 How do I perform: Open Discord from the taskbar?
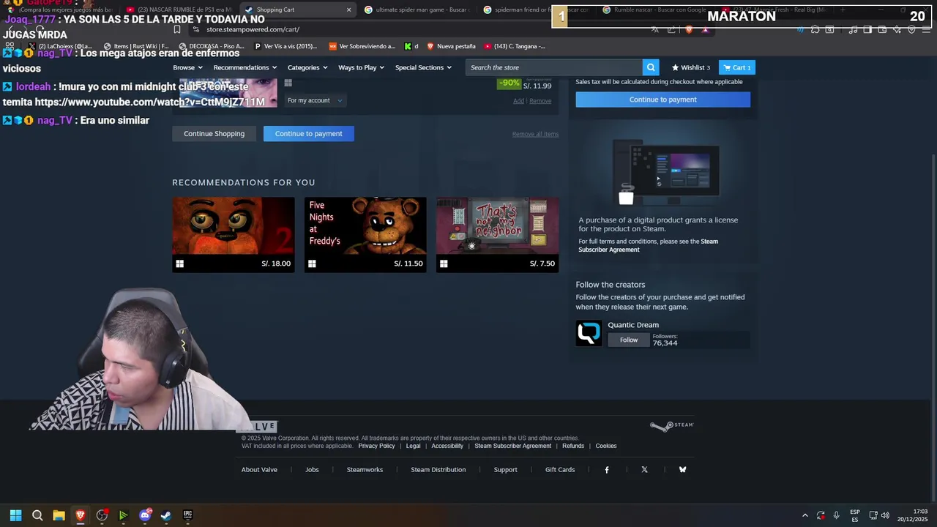coord(145,515)
